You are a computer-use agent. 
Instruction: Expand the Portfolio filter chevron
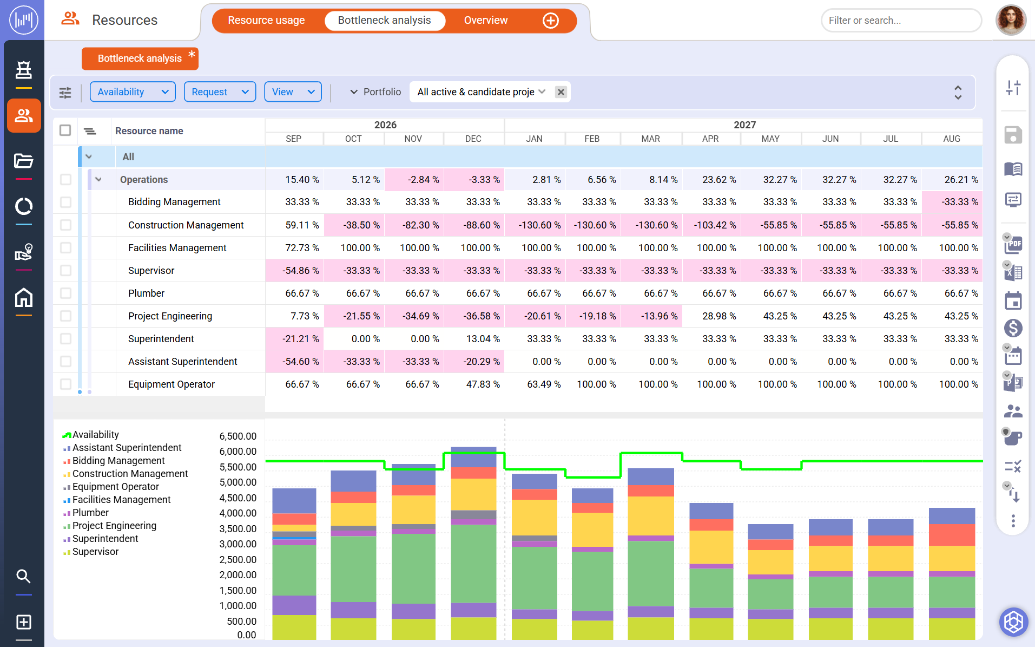pyautogui.click(x=354, y=92)
